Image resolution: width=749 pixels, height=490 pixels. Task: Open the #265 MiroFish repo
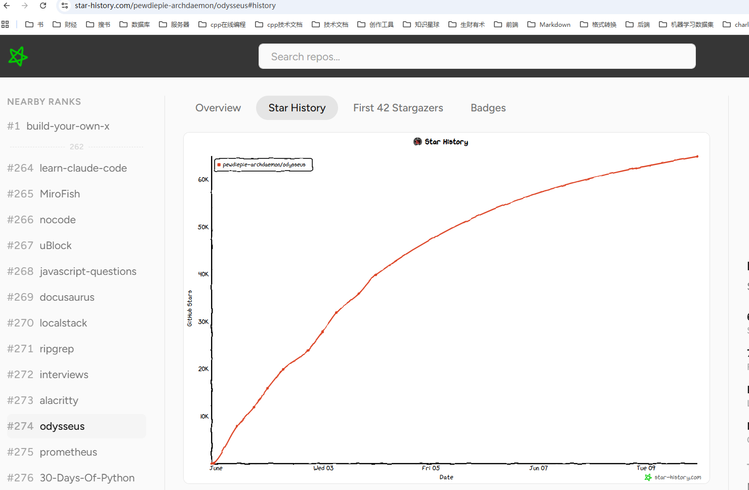[x=44, y=194]
